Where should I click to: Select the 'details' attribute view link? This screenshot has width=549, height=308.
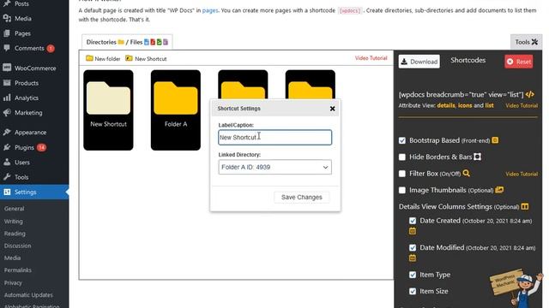(x=446, y=105)
